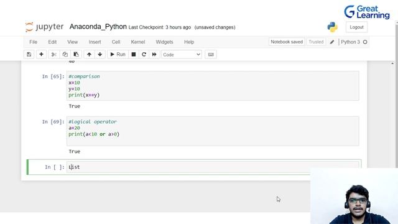Move the selected cell down

[x=100, y=54]
